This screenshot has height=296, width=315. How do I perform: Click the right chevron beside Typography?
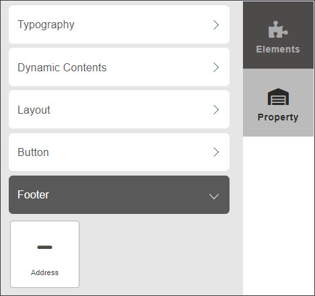coord(216,25)
